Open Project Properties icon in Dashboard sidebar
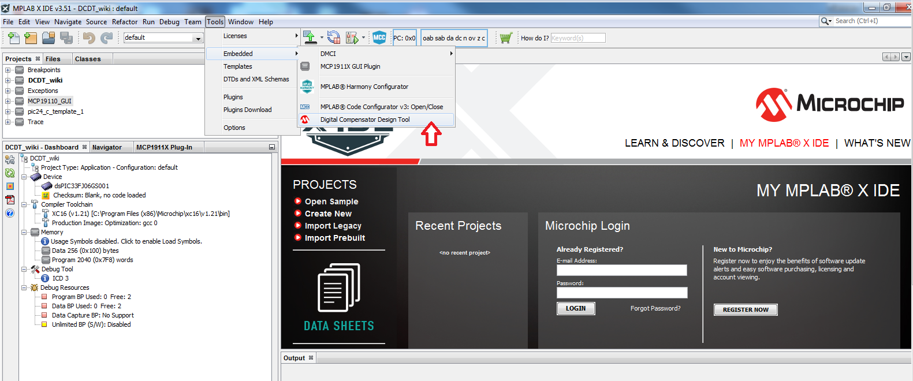This screenshot has height=381, width=913. 10,160
